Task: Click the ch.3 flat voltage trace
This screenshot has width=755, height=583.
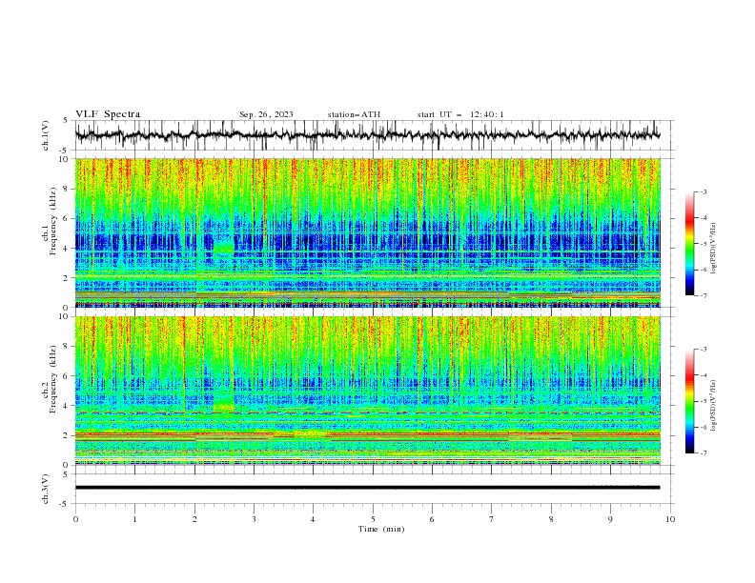Action: point(367,488)
